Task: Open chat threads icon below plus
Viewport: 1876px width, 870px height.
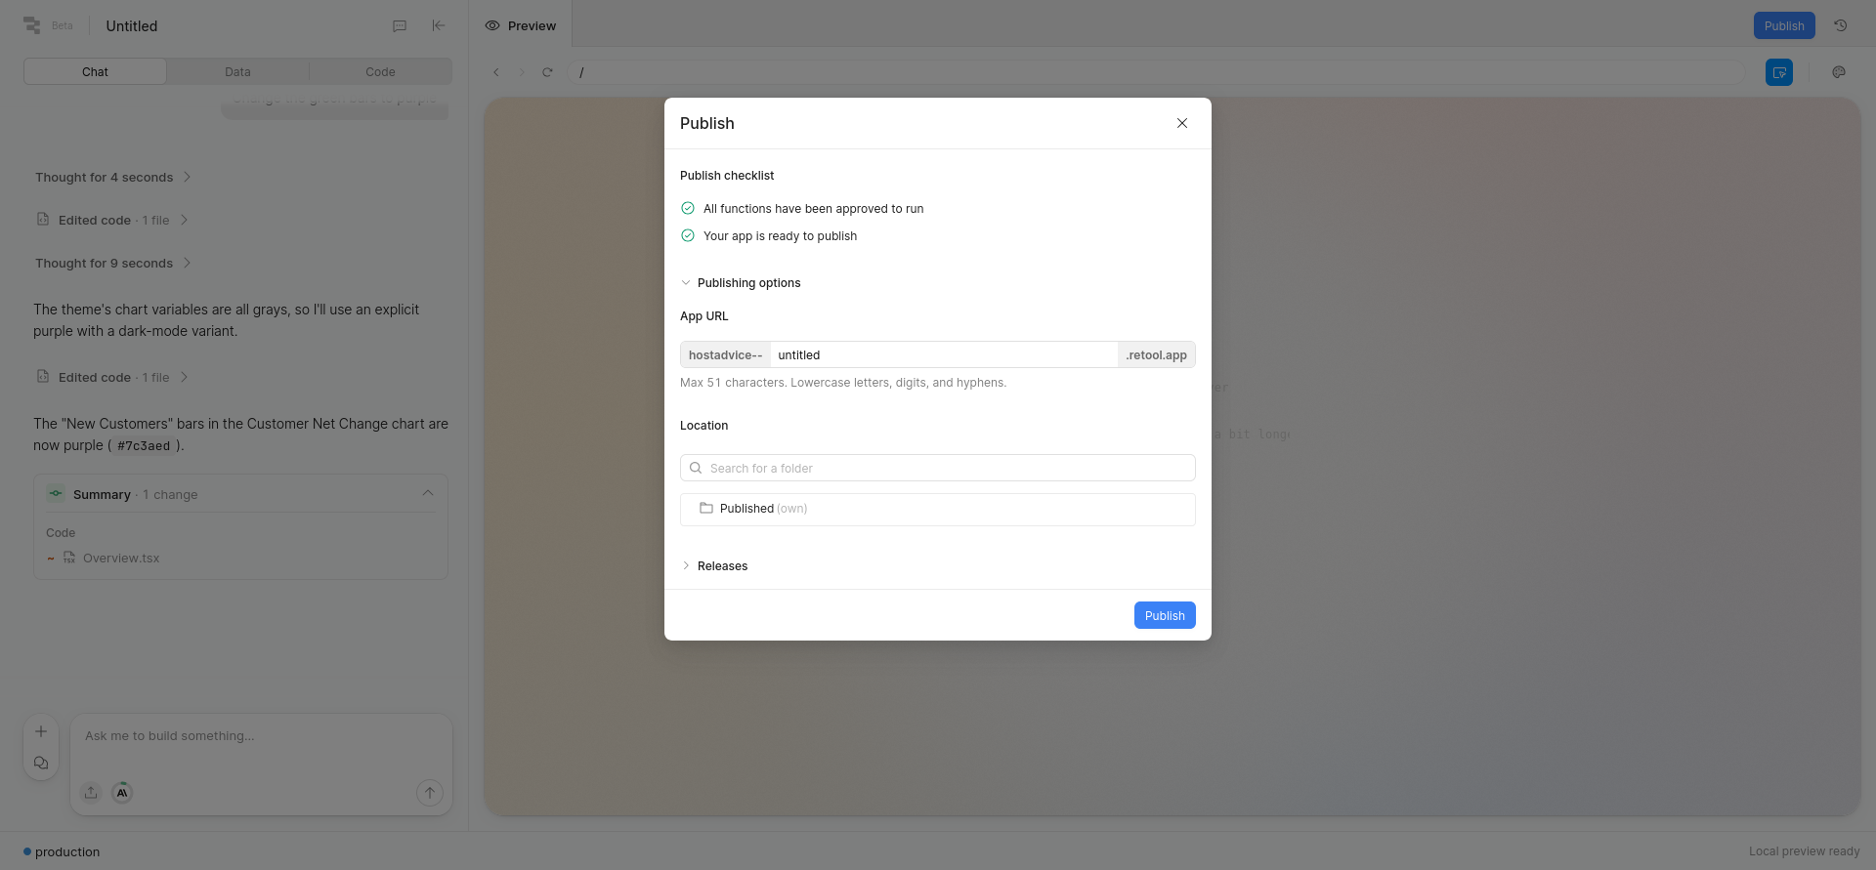Action: click(41, 763)
